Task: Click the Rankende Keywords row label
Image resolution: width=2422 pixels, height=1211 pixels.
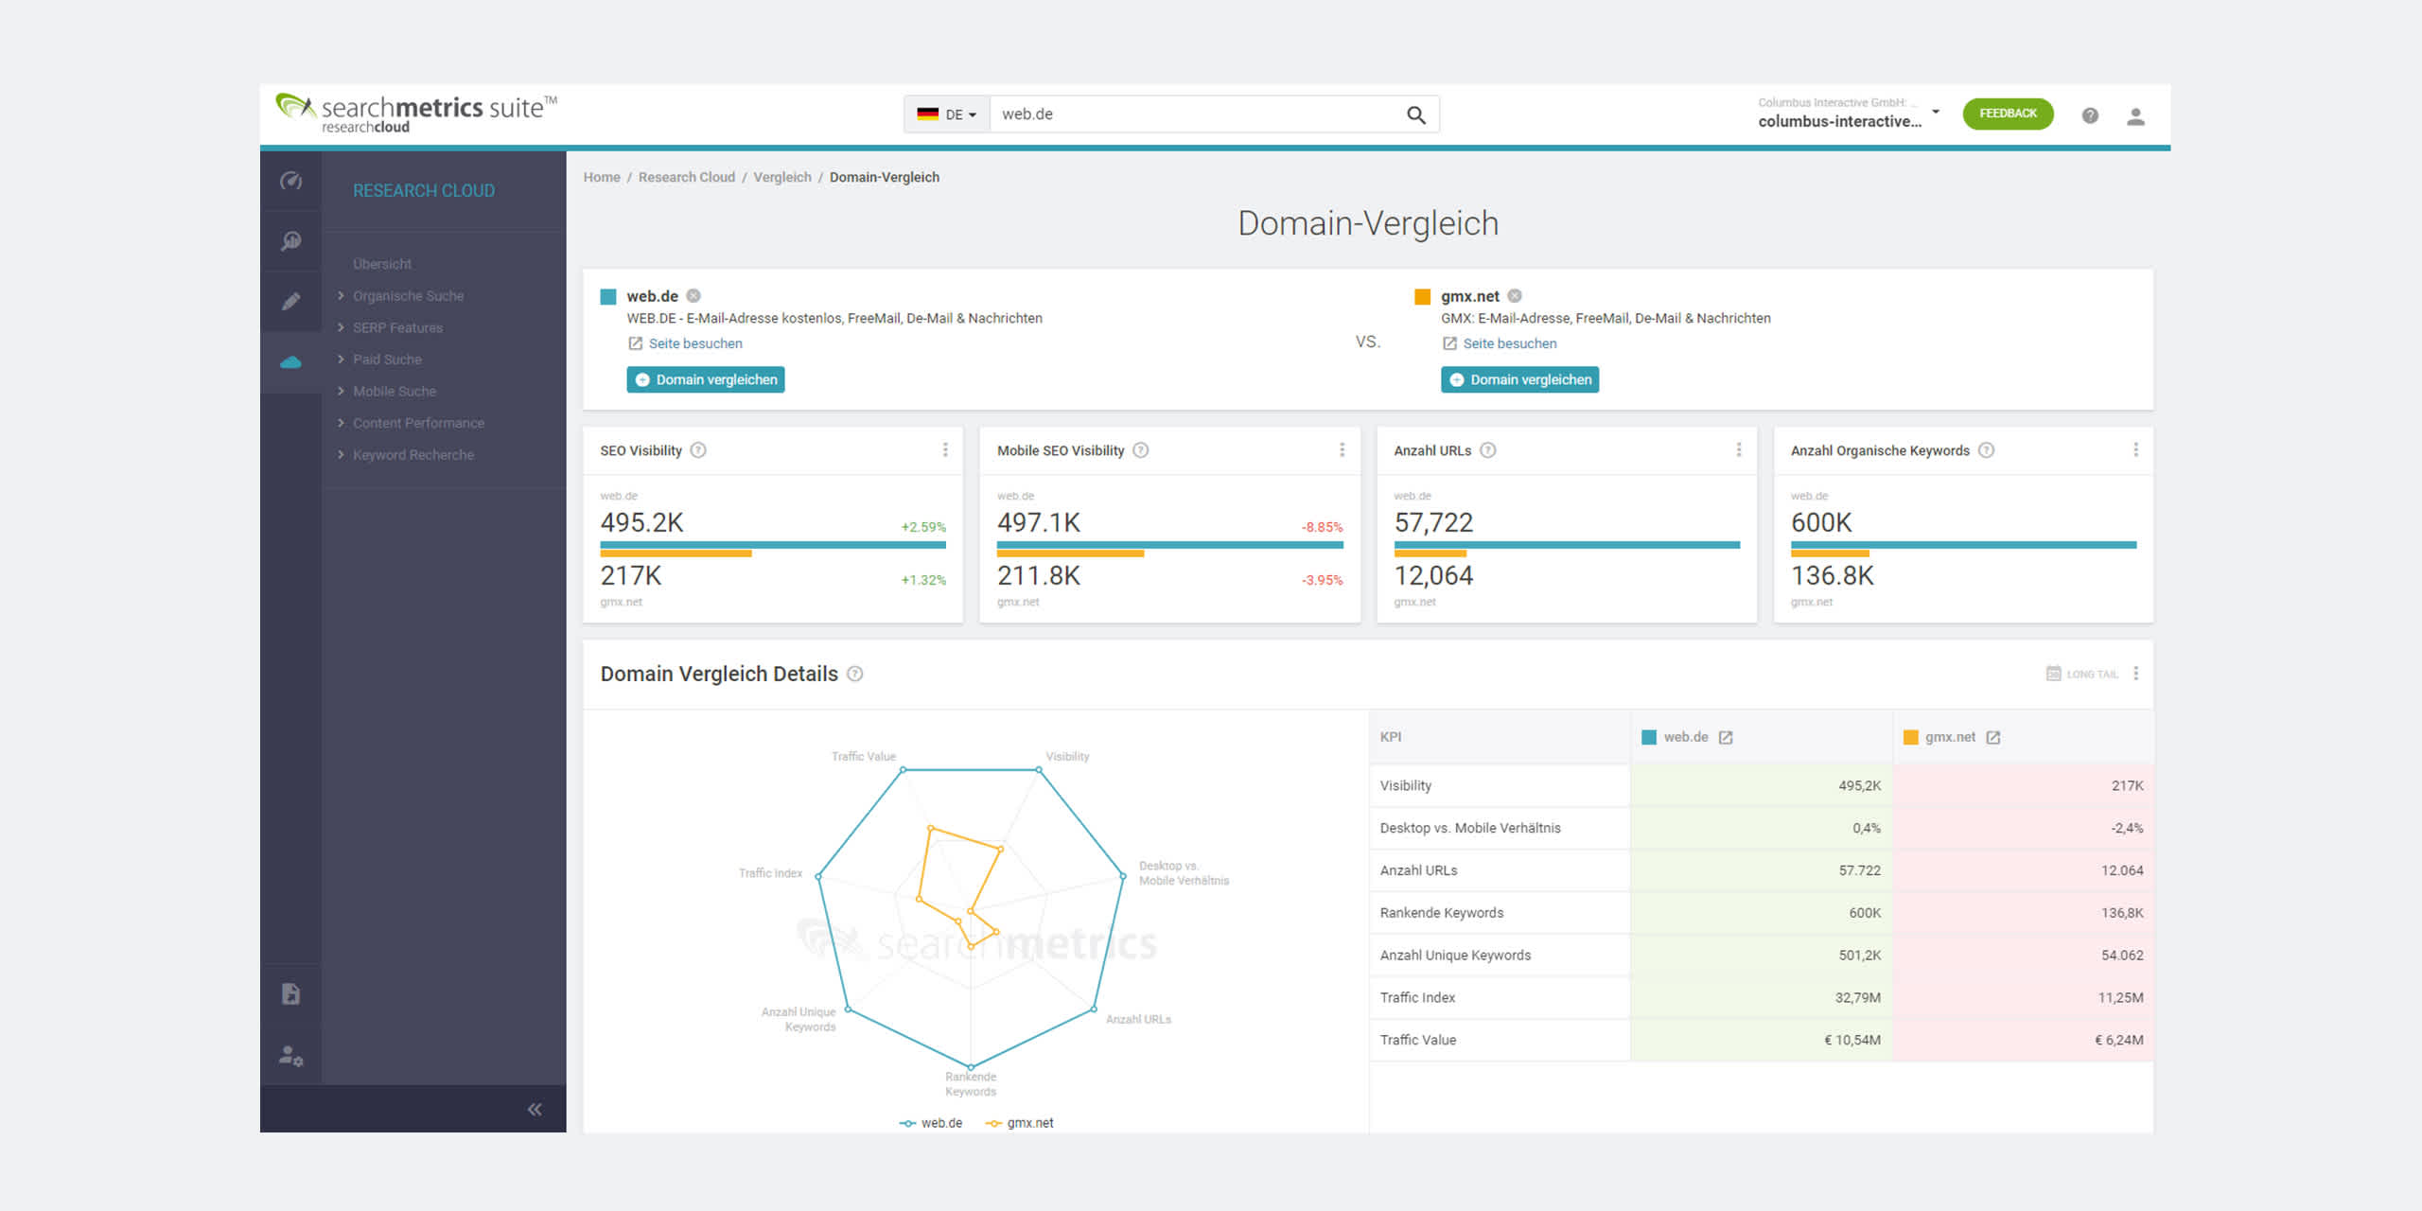Action: [1442, 913]
